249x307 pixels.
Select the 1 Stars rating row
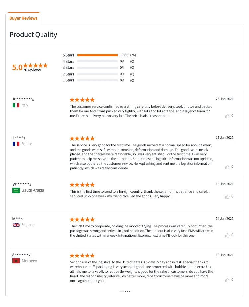97,80
